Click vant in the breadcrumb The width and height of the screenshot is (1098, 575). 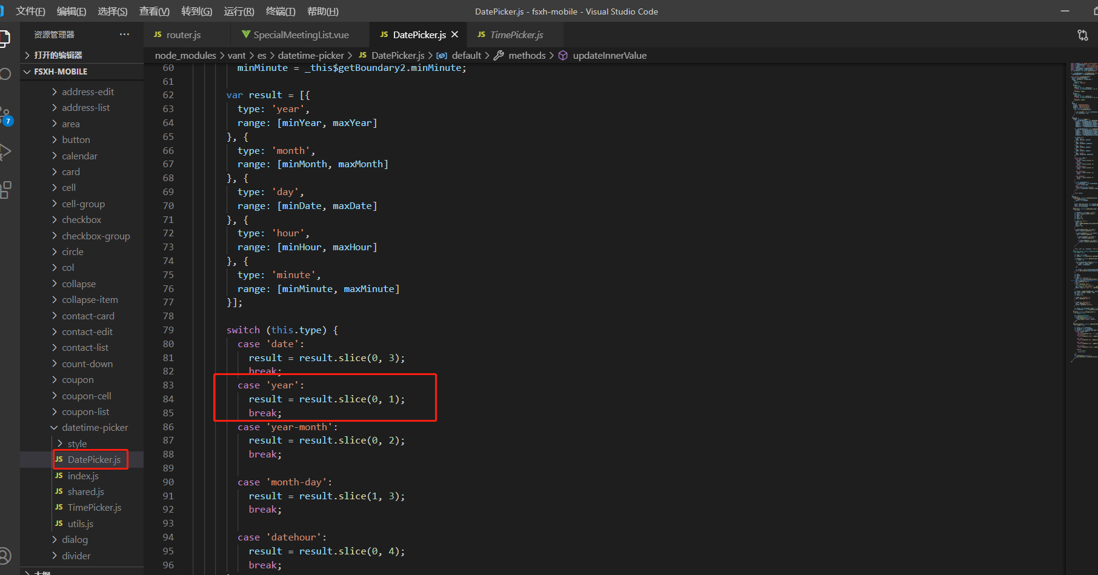click(x=236, y=55)
